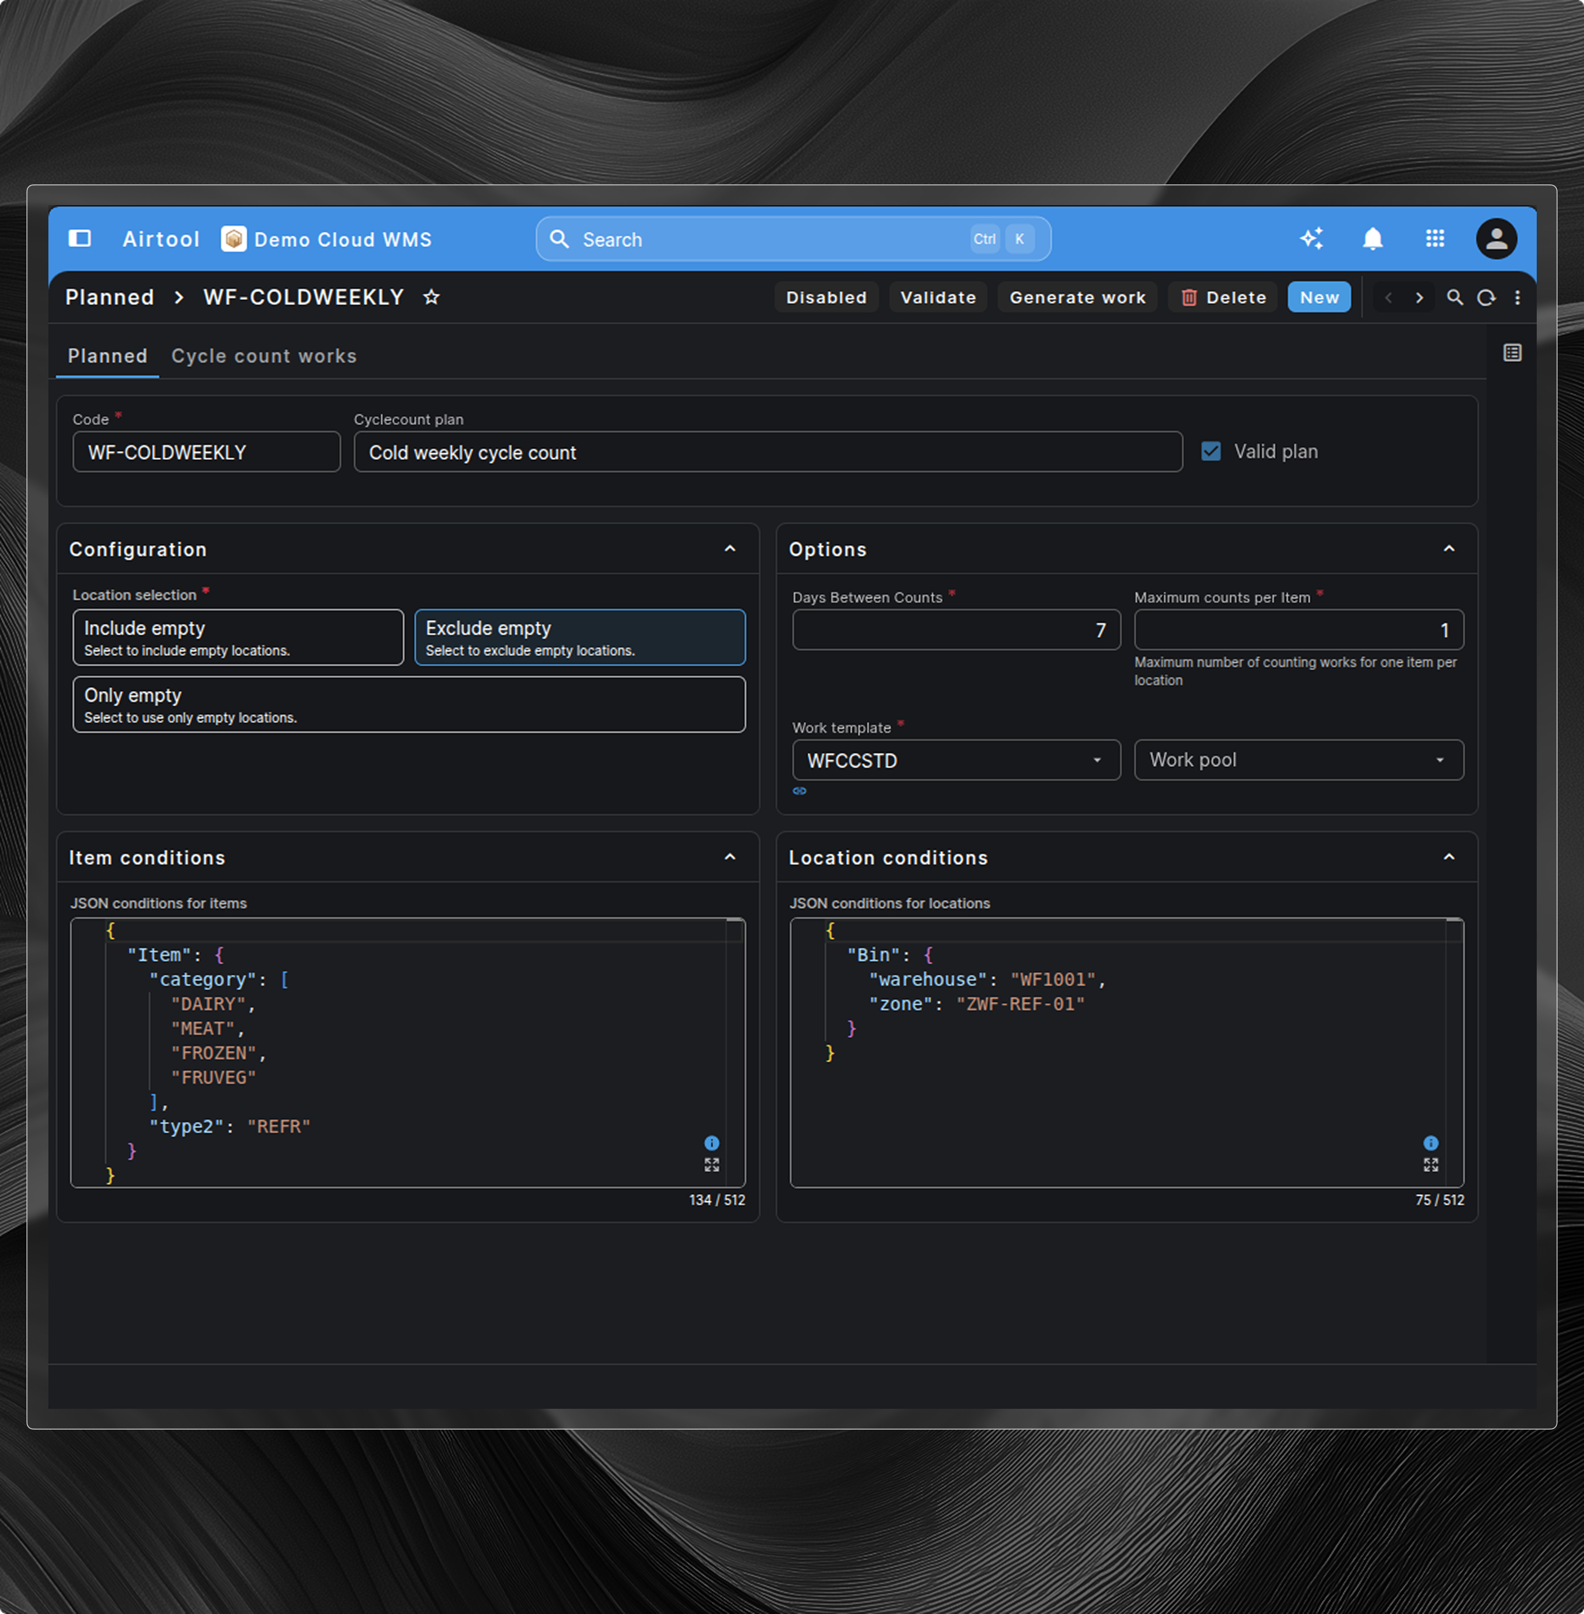
Task: Open the Work template WFCCSTD dropdown
Action: [956, 760]
